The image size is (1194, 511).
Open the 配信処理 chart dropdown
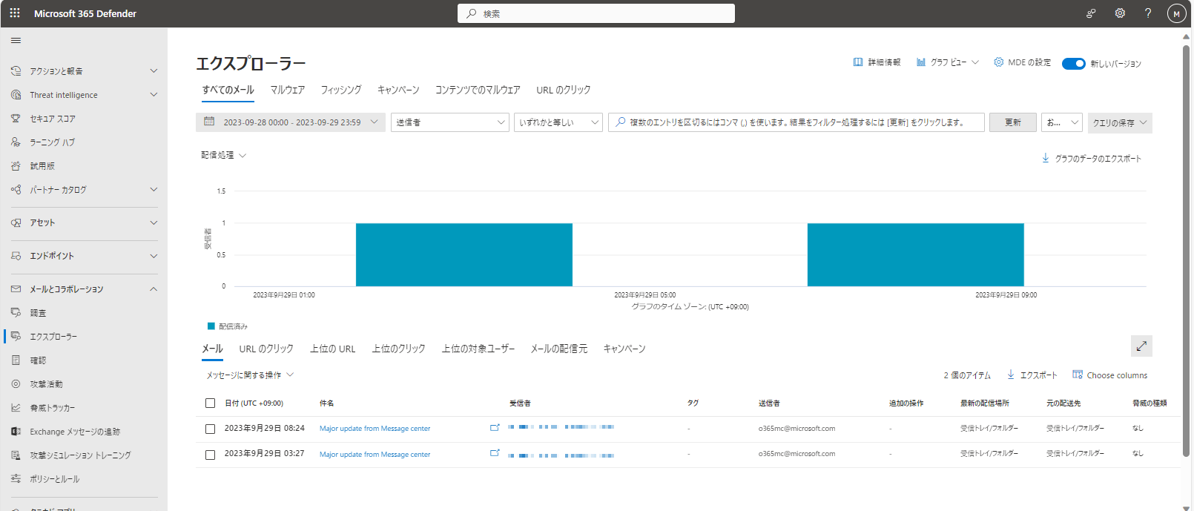(223, 155)
